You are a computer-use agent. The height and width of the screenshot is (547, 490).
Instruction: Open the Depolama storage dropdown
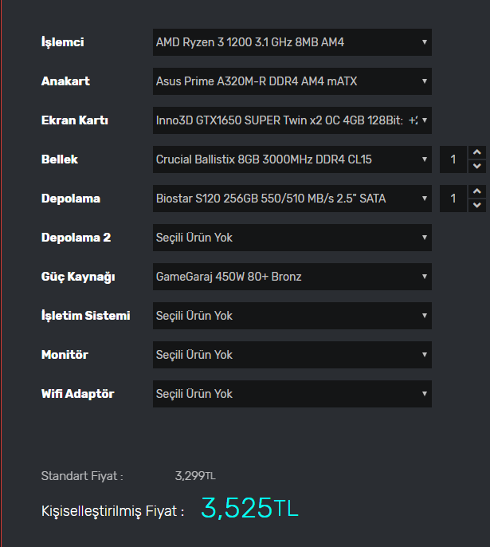(x=292, y=199)
